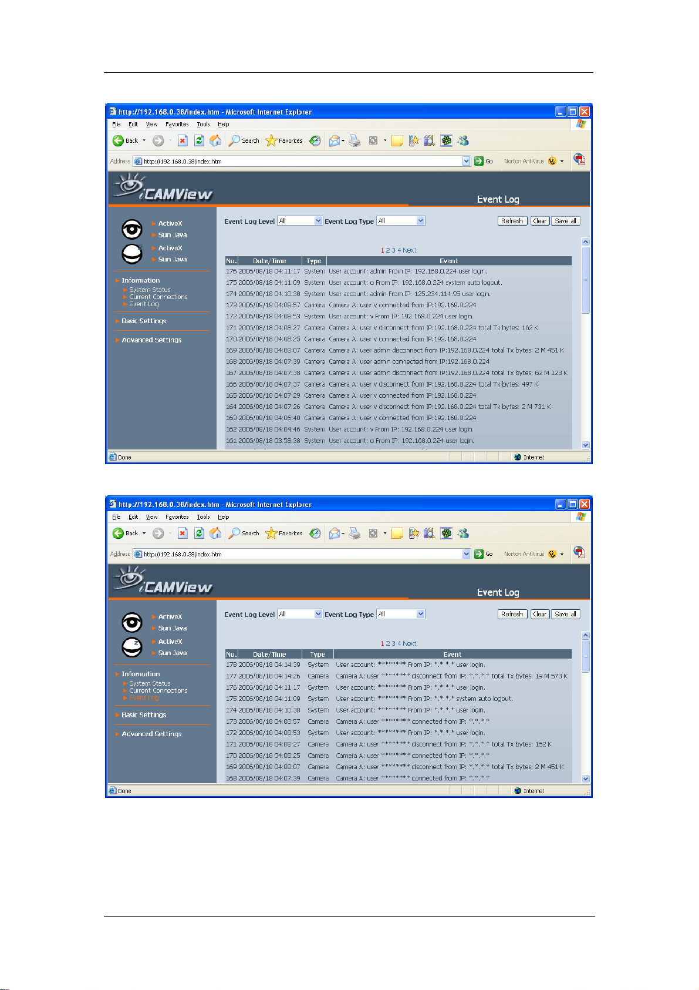699x990 pixels.
Task: Click Adobe PDF icon in upper browser window
Action: pyautogui.click(x=579, y=159)
